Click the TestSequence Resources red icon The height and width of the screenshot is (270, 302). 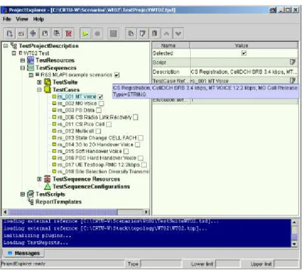click(48, 179)
